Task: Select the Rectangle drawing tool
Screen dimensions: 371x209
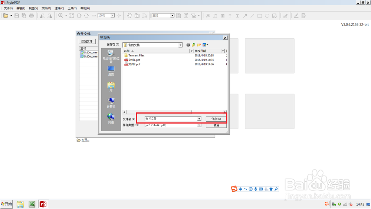Action: click(260, 16)
